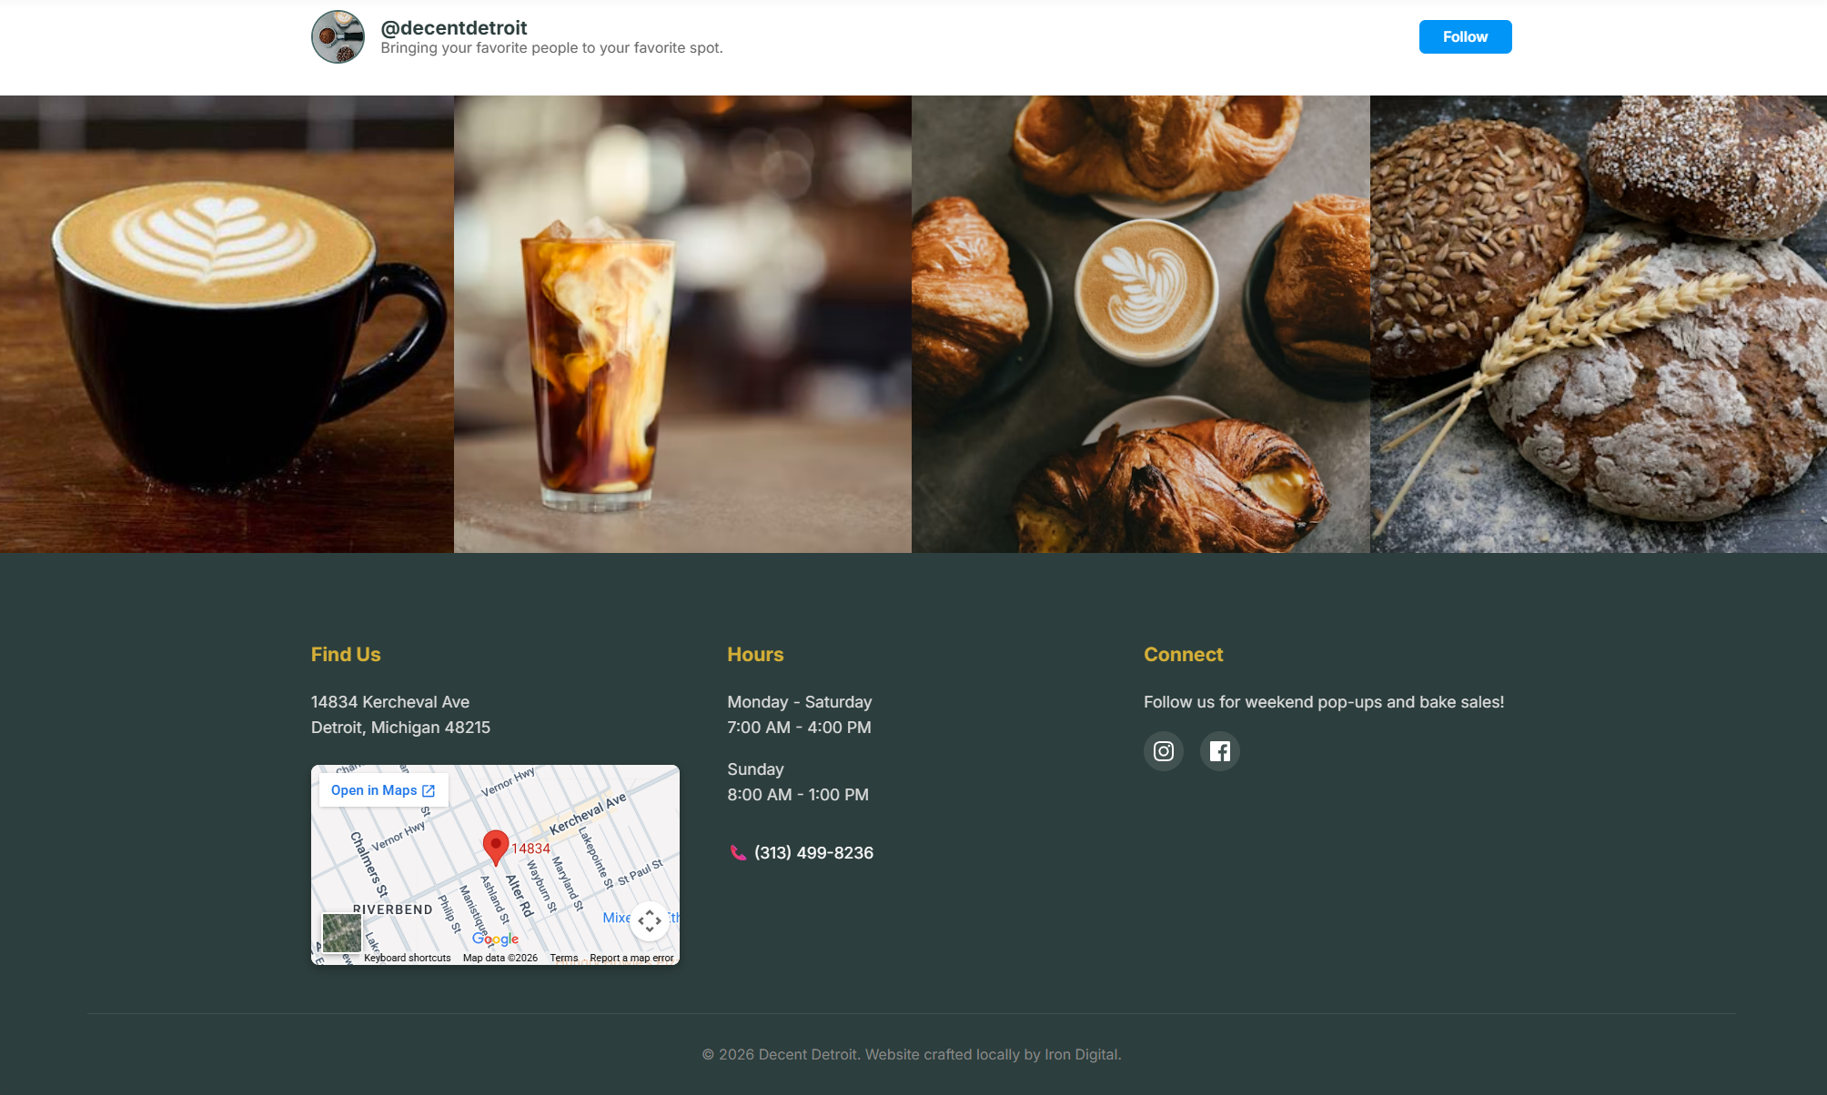Click the Google logo on the map
Screen dimensions: 1827x1095
[x=495, y=938]
